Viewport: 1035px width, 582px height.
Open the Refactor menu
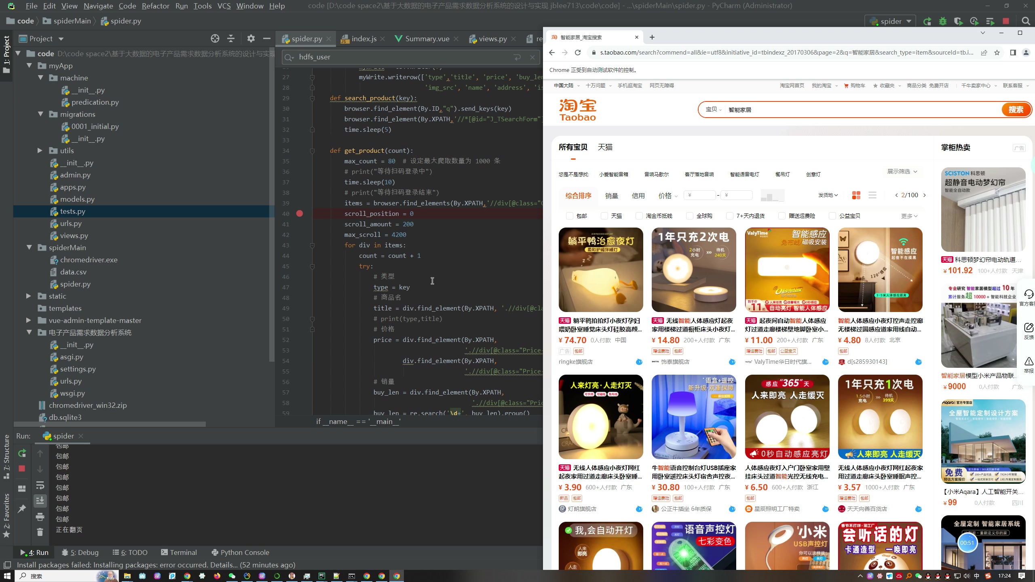click(155, 6)
